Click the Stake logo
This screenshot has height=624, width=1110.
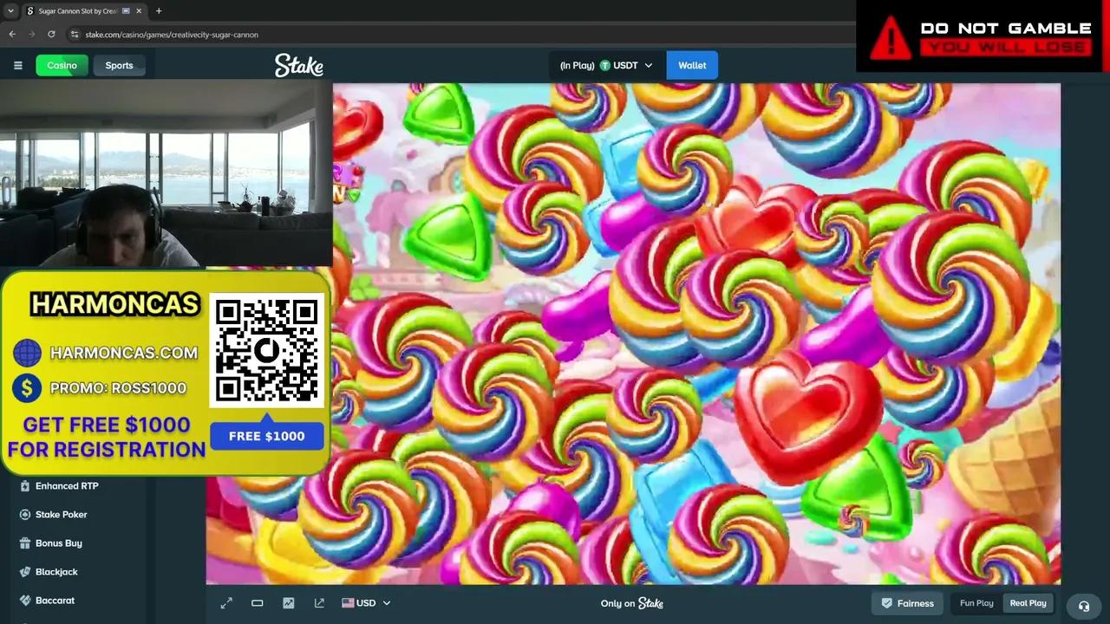click(x=299, y=65)
